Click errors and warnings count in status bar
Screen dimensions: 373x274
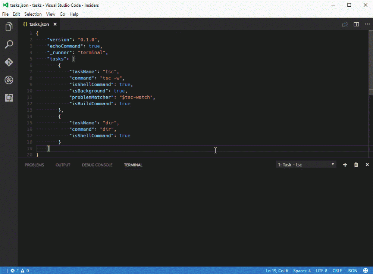(20, 271)
